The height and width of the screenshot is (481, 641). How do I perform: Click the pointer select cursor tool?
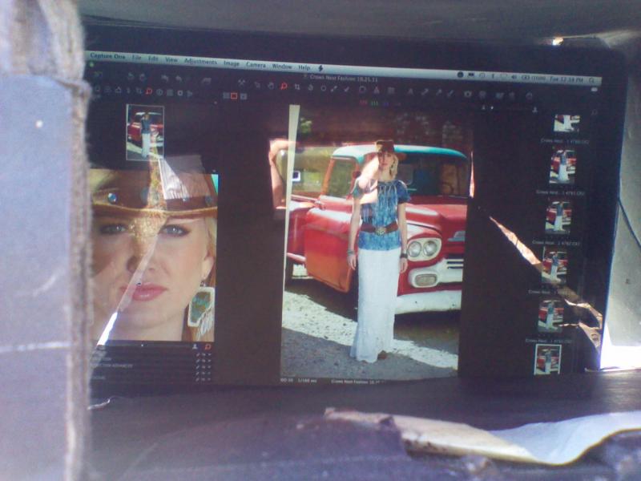coord(256,84)
